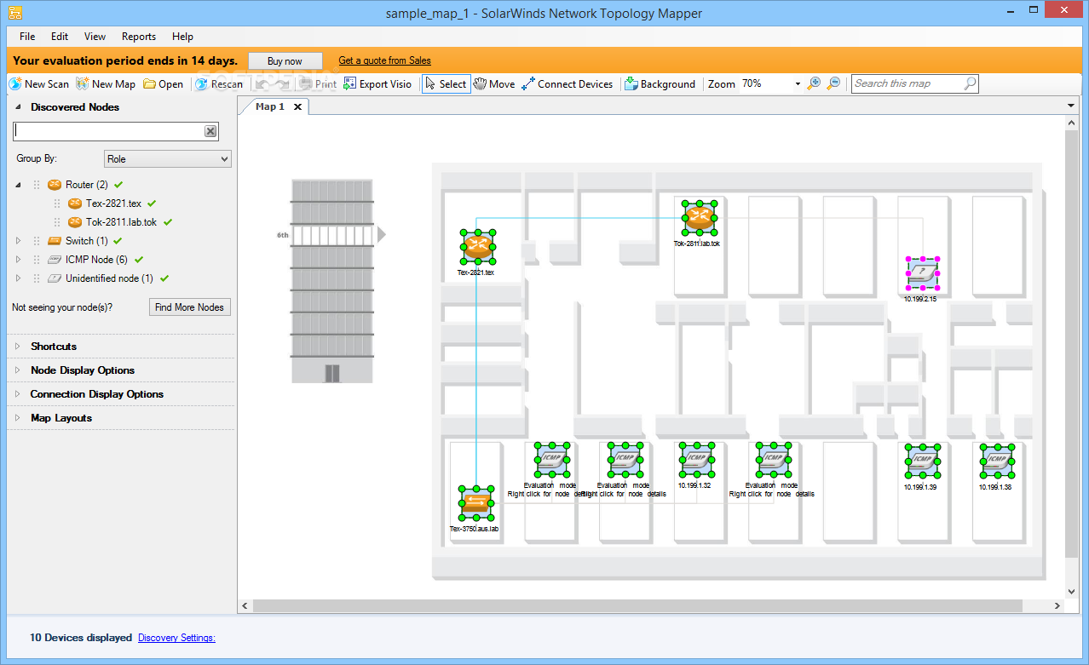This screenshot has width=1089, height=665.
Task: Click the undo arrow toolbar icon
Action: (x=262, y=83)
